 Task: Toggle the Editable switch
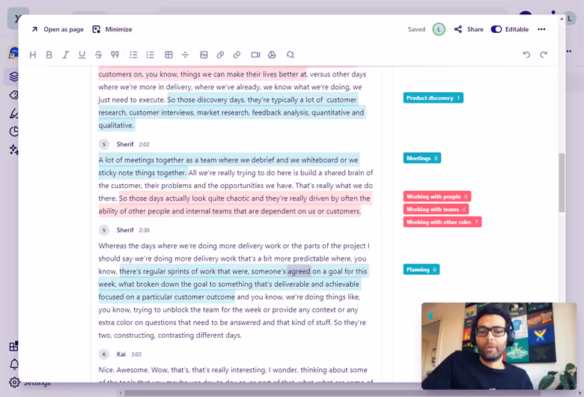(x=496, y=29)
